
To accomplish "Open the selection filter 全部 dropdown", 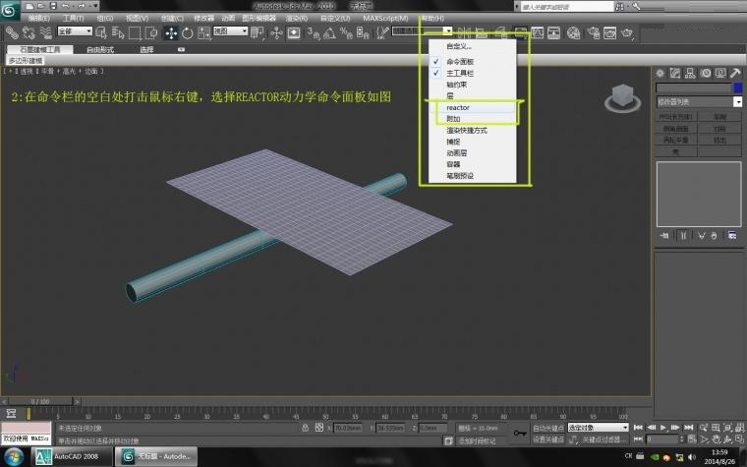I will [75, 31].
